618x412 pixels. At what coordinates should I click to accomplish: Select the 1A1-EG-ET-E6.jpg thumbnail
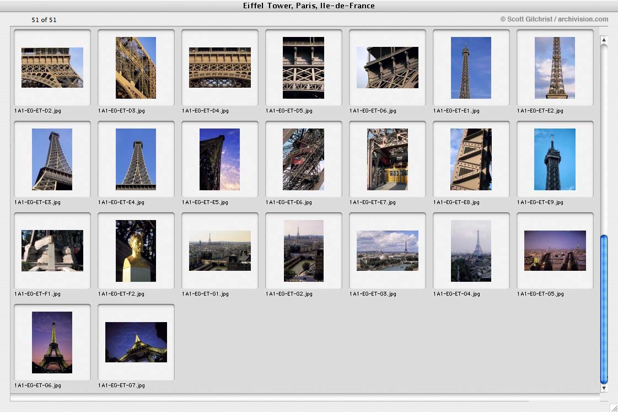pyautogui.click(x=303, y=159)
